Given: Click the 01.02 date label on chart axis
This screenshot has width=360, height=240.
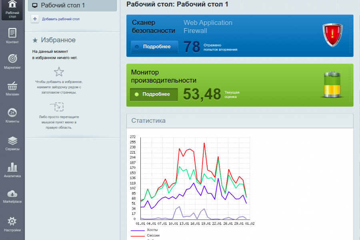Looking at the screenshot, I should 250,224.
